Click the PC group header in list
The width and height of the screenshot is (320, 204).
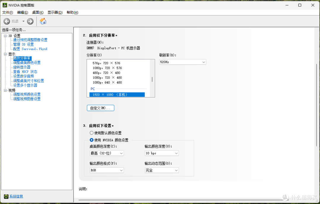(x=93, y=89)
